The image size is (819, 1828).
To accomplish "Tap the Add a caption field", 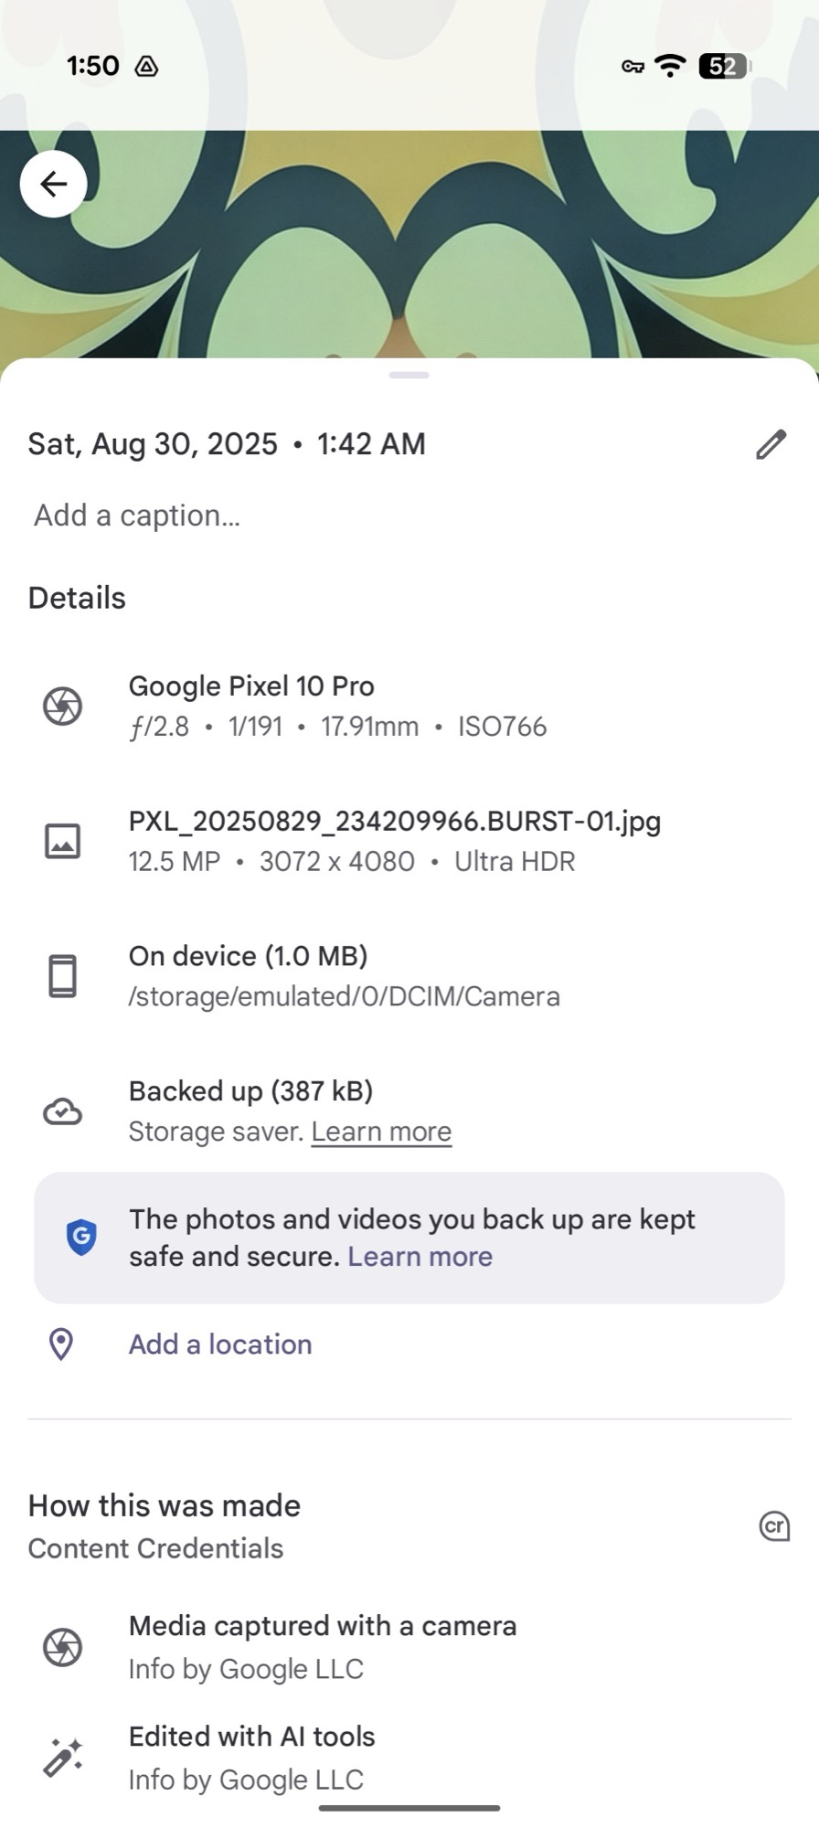I will tap(137, 515).
